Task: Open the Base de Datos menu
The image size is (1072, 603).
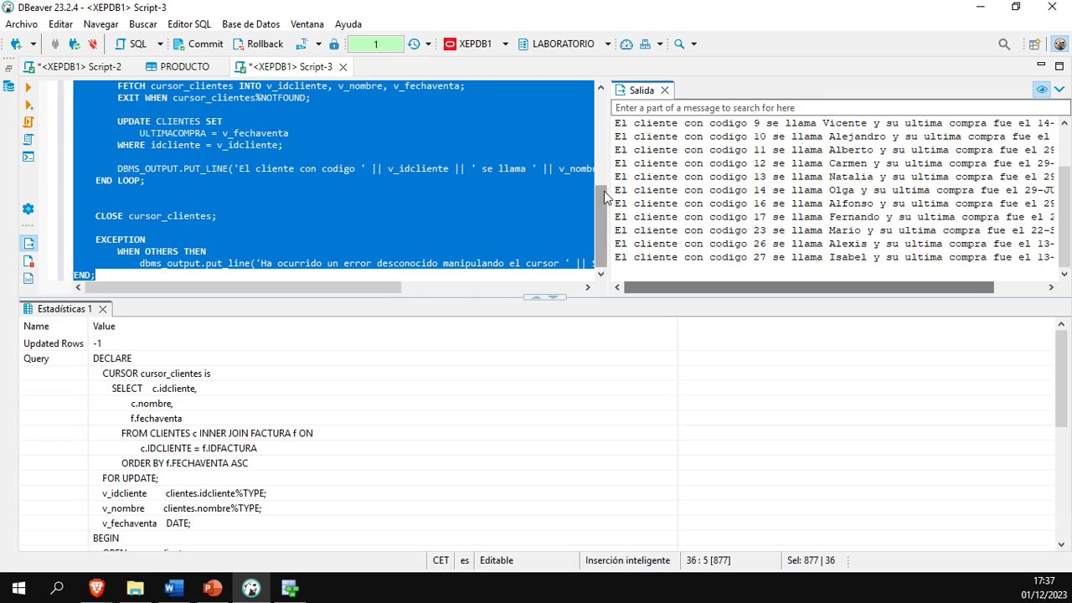Action: (x=250, y=24)
